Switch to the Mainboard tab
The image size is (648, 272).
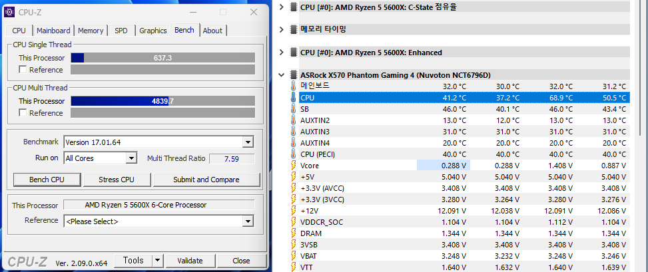click(53, 31)
